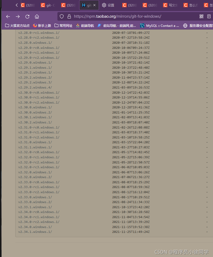The image size is (213, 257).
Task: Select the date 2020-07-18T01:09:27Z
Action: [131, 33]
